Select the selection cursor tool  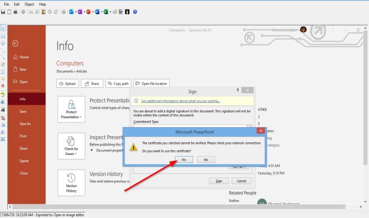click(3, 27)
